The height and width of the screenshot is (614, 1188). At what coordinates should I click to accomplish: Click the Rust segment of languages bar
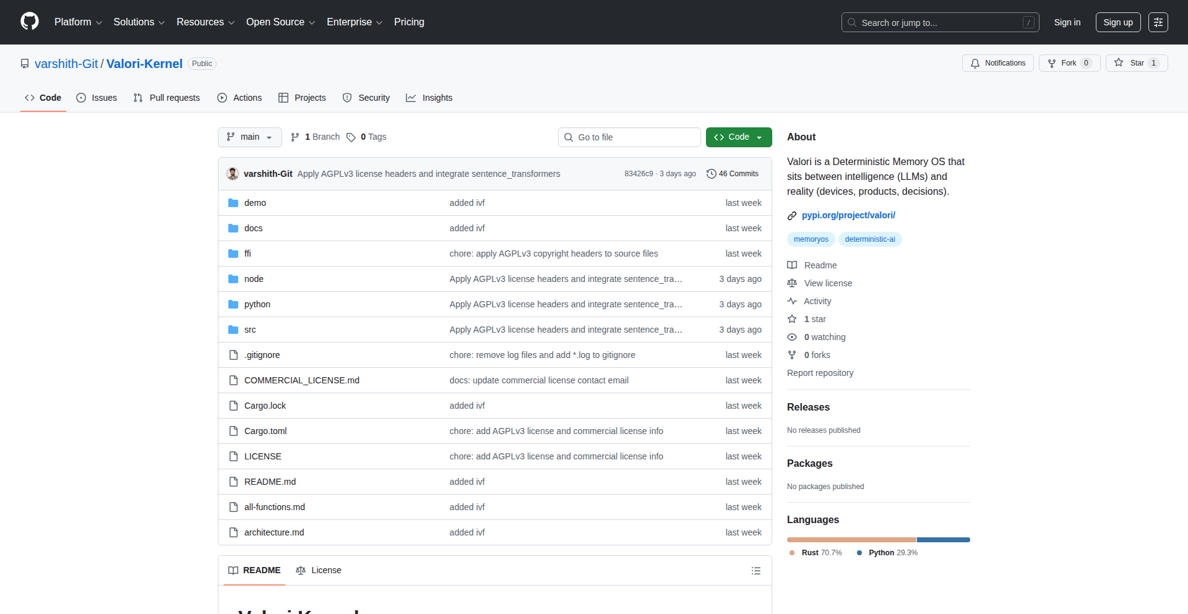tap(851, 540)
